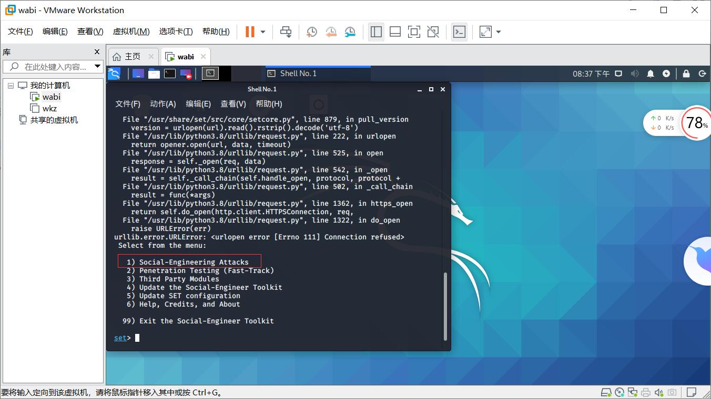This screenshot has height=399, width=711.
Task: Open the notifications bell icon
Action: (x=651, y=73)
